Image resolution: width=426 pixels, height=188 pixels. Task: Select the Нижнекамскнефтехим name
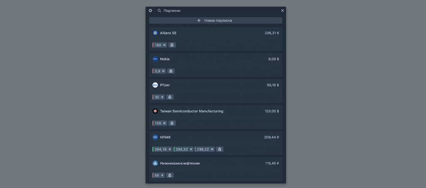[x=180, y=164]
